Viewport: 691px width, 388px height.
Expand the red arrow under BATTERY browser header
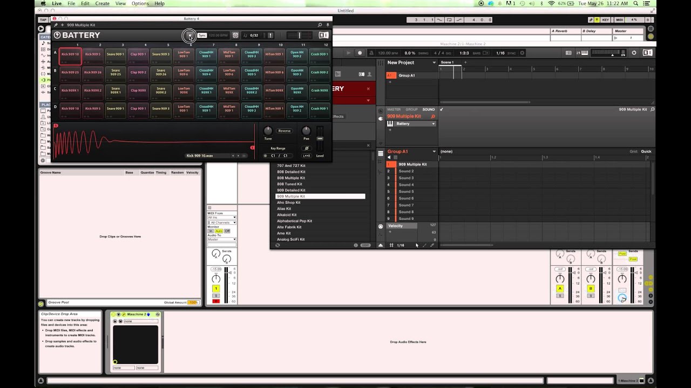(x=368, y=100)
